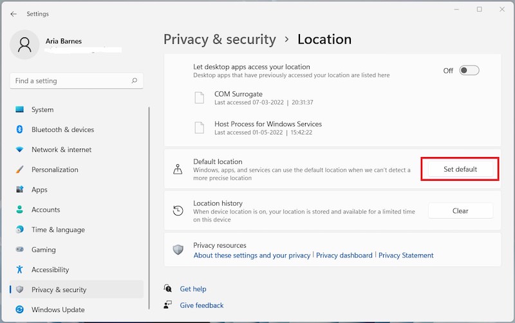Click the Location history title

coord(218,203)
